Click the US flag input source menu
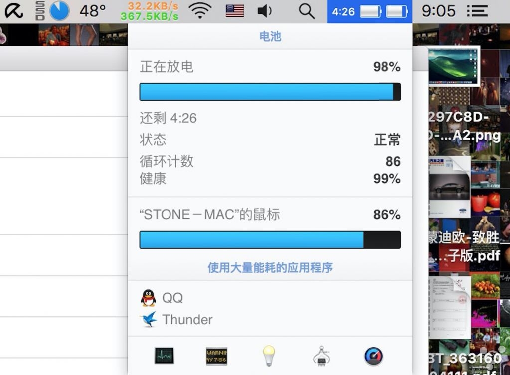This screenshot has height=375, width=510. pos(235,11)
